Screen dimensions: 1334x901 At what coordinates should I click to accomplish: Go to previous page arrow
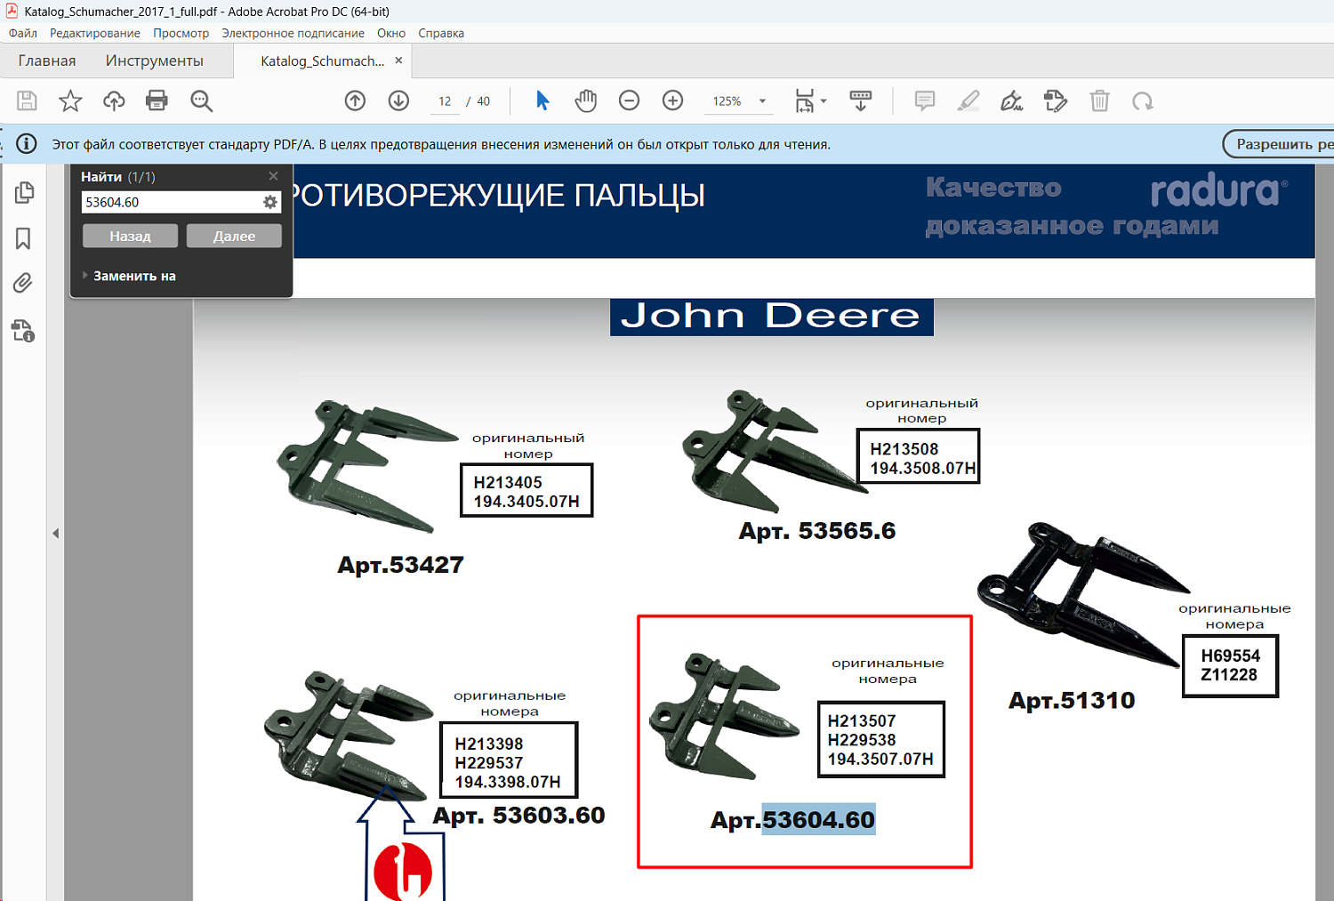[355, 101]
